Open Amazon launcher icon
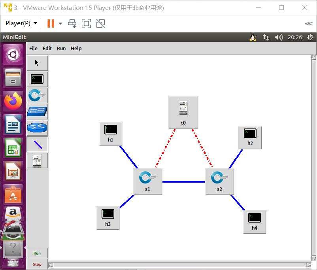The image size is (317, 270). 13,213
